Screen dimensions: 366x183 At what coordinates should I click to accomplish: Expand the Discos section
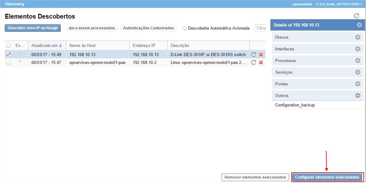358,37
